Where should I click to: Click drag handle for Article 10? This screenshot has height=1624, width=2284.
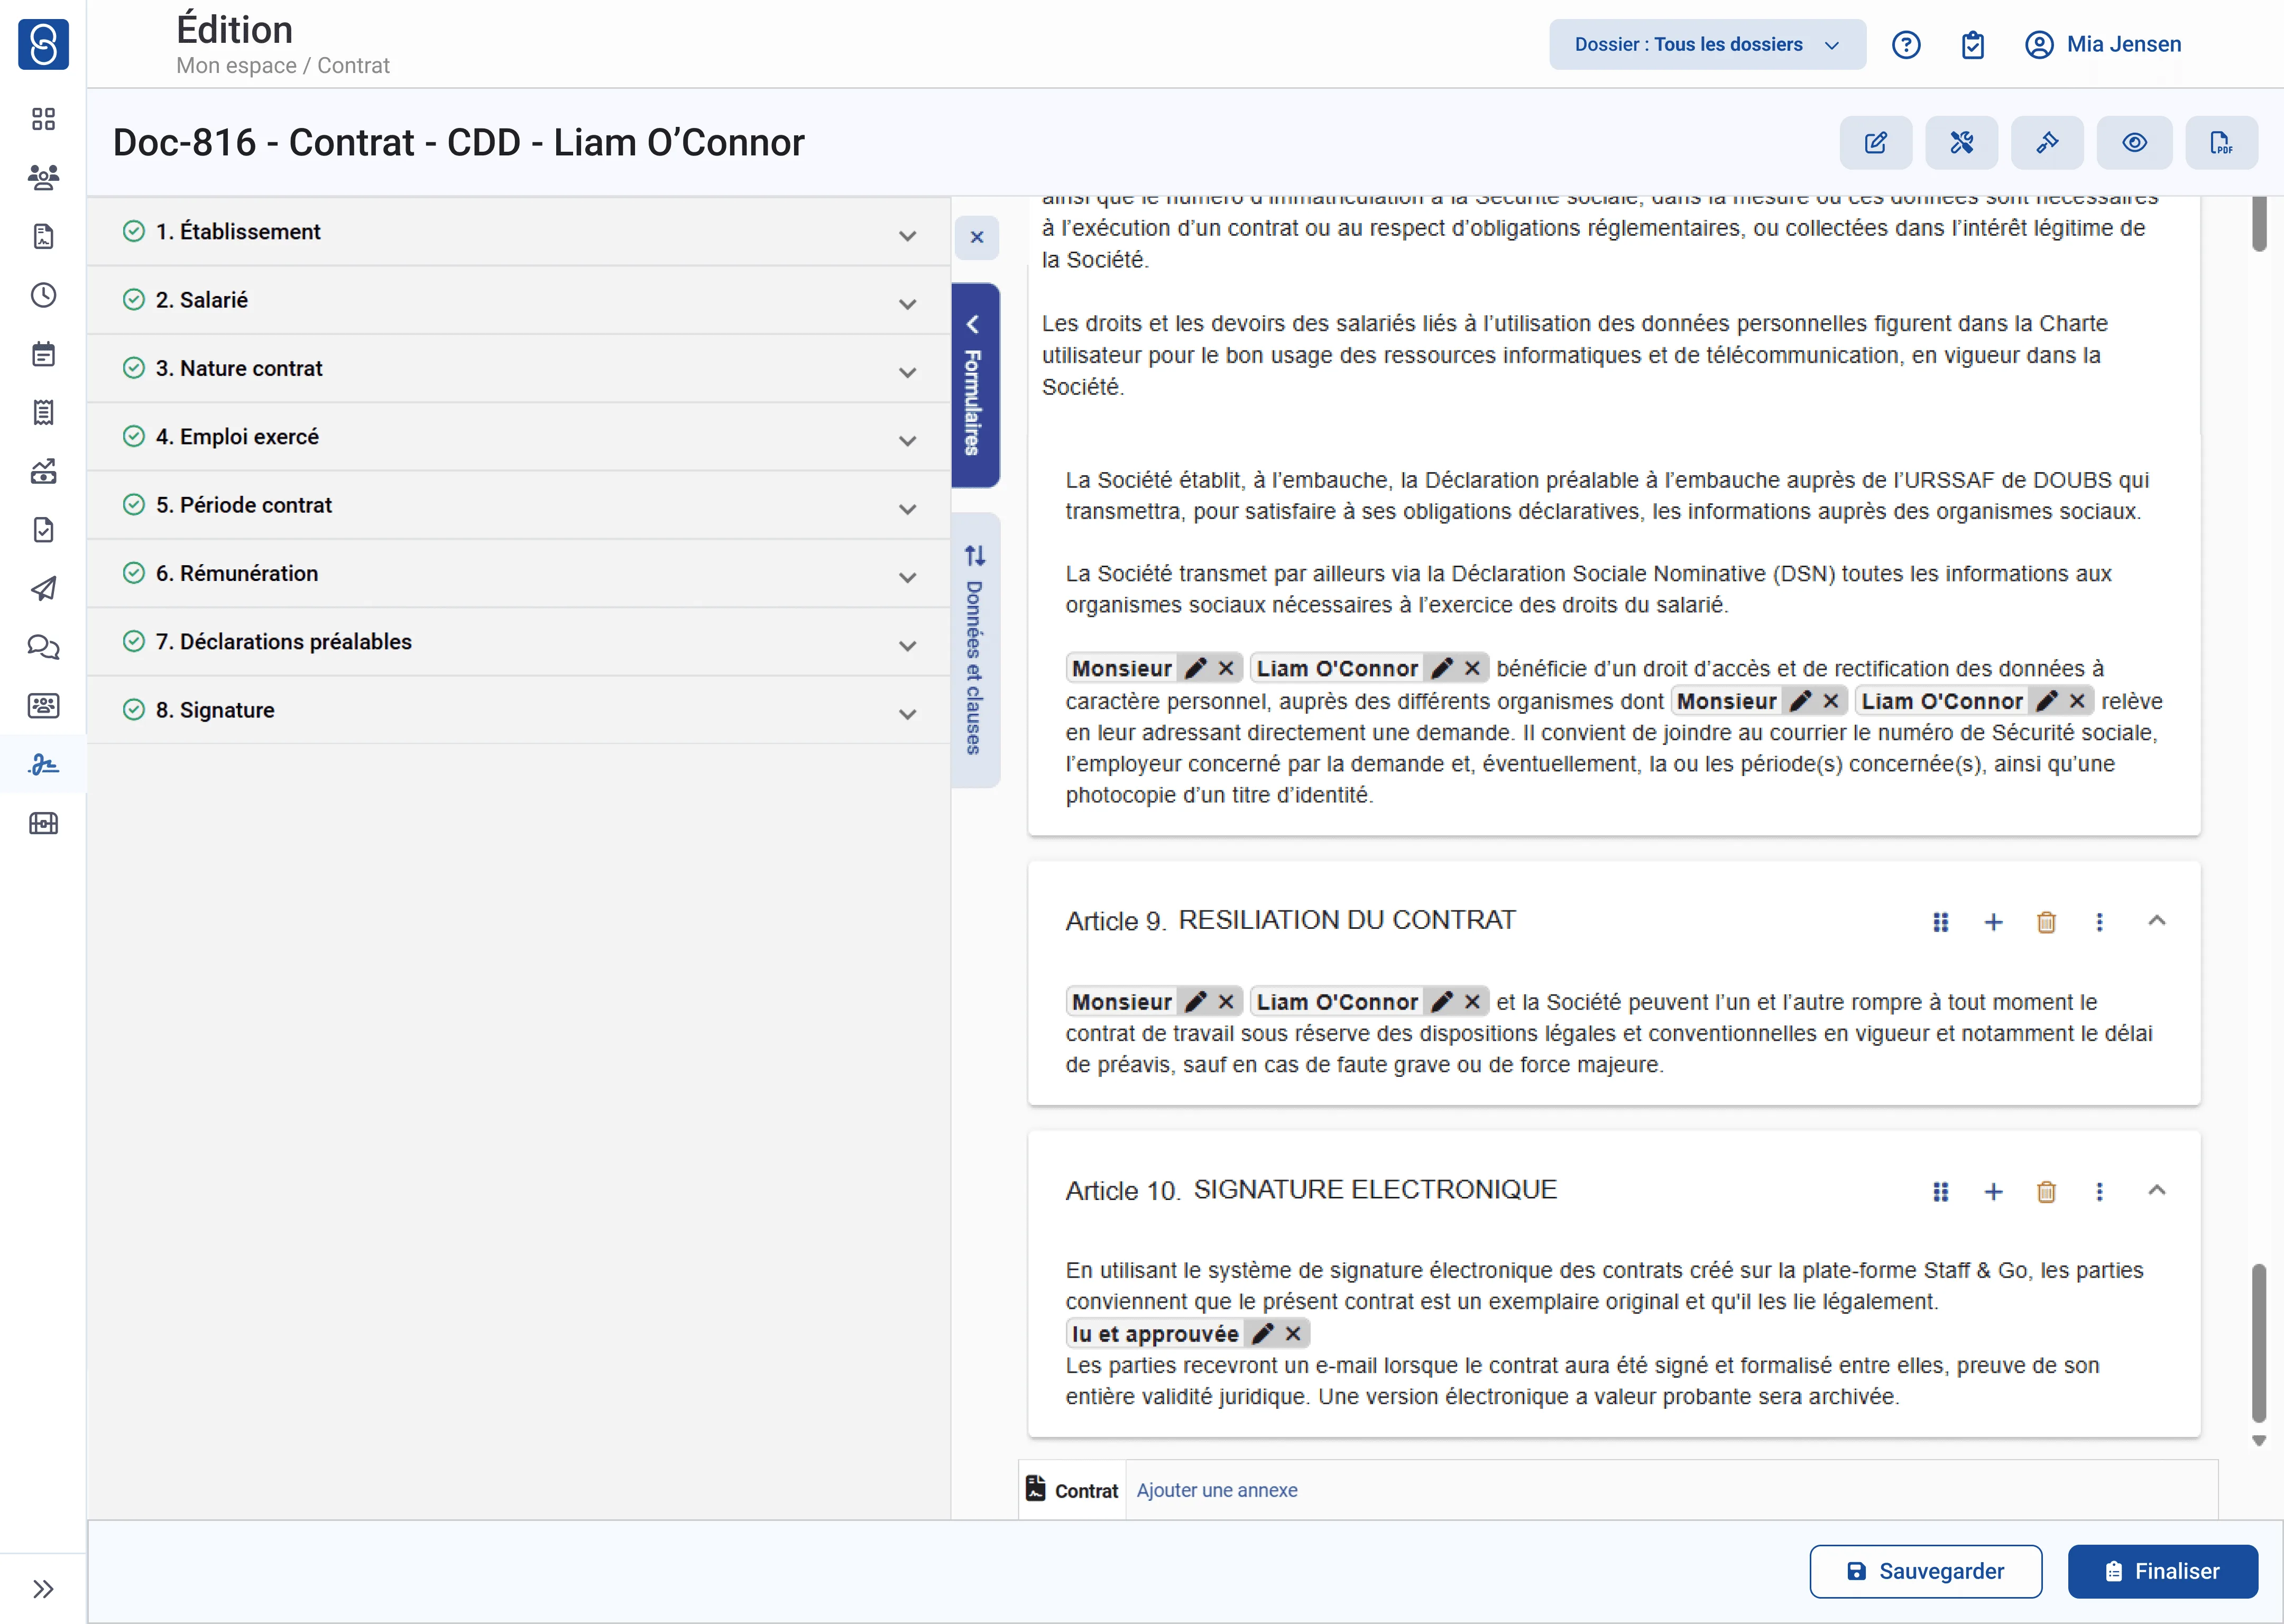coord(1941,1192)
